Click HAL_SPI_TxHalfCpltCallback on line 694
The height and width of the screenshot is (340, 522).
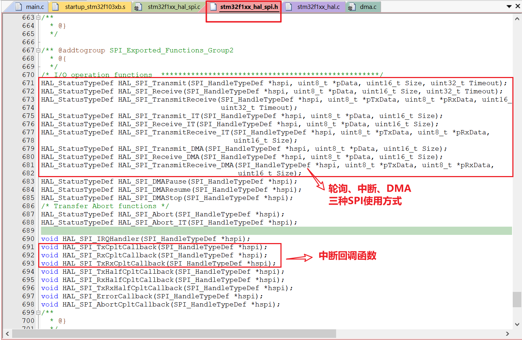point(118,272)
